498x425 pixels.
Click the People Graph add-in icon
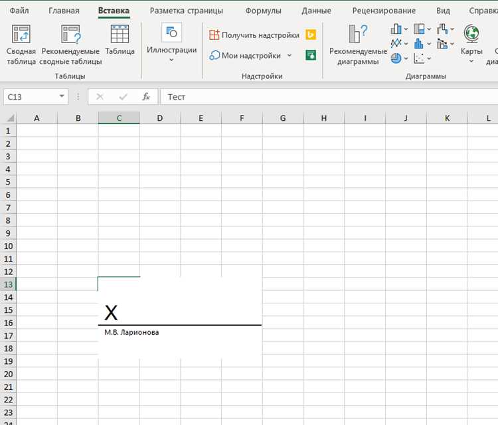[311, 55]
